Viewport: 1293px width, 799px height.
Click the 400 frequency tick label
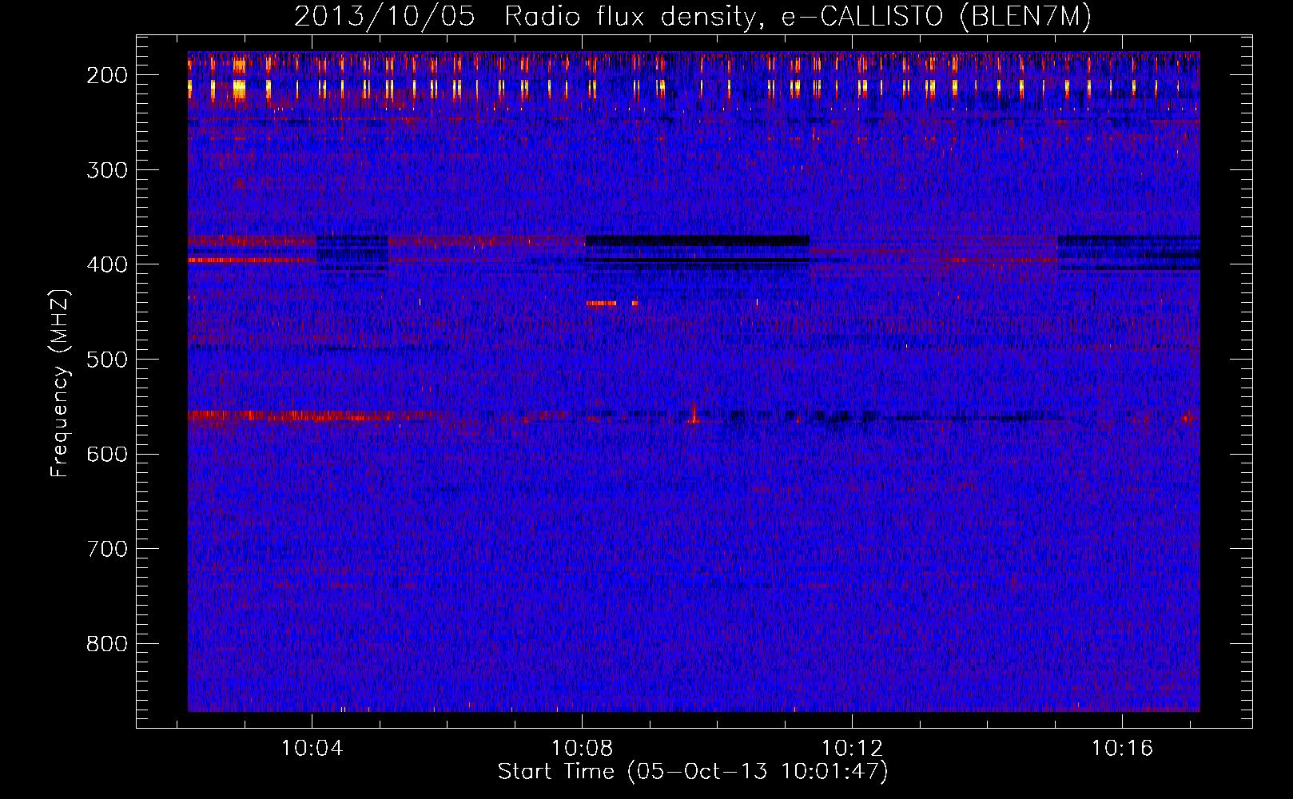[107, 264]
